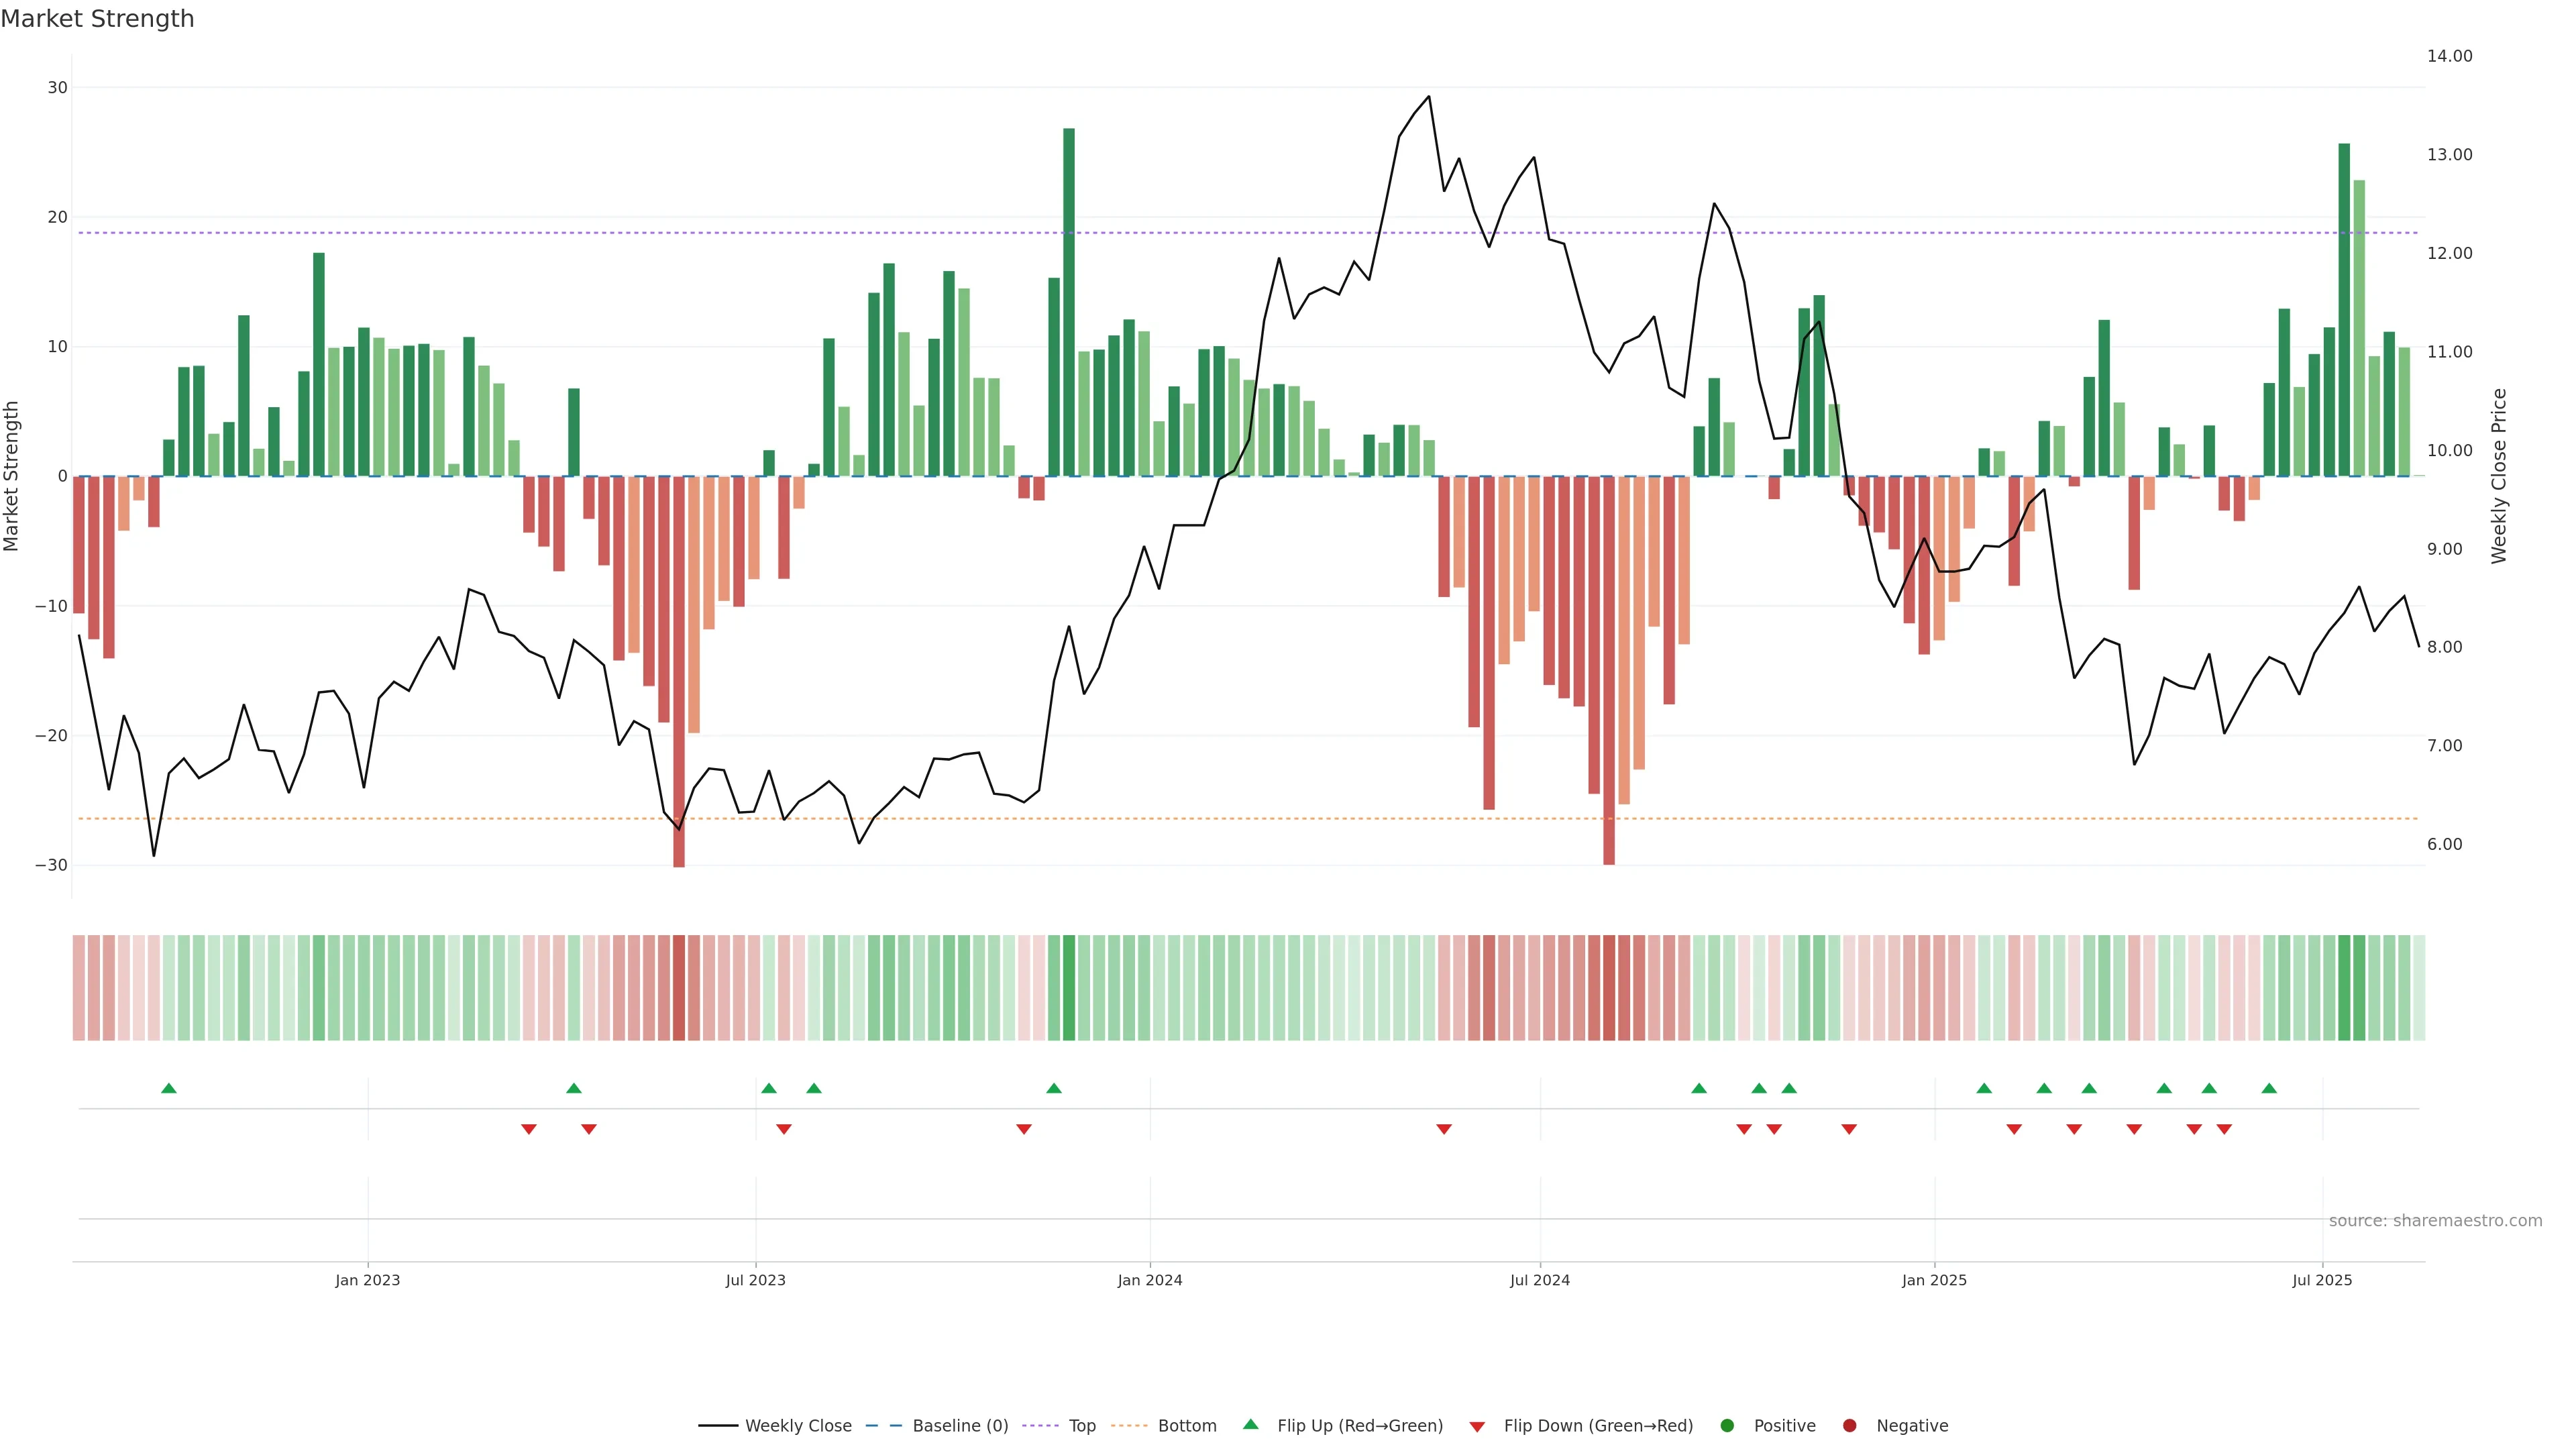Click the Weekly Close Price axis title

pos(2499,476)
